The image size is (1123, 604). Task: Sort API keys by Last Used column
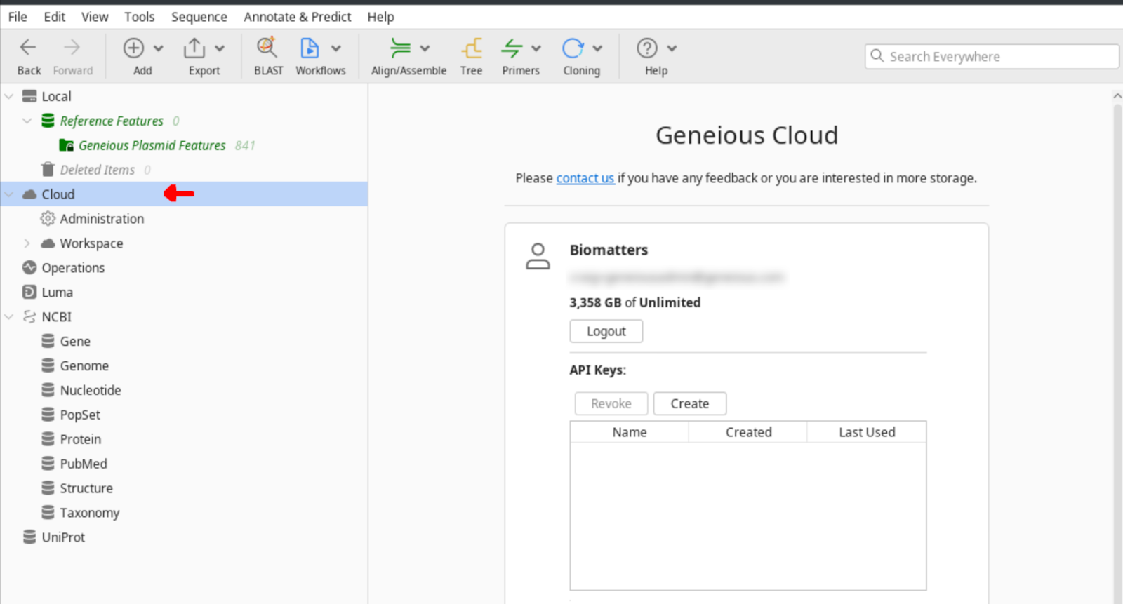pyautogui.click(x=867, y=432)
